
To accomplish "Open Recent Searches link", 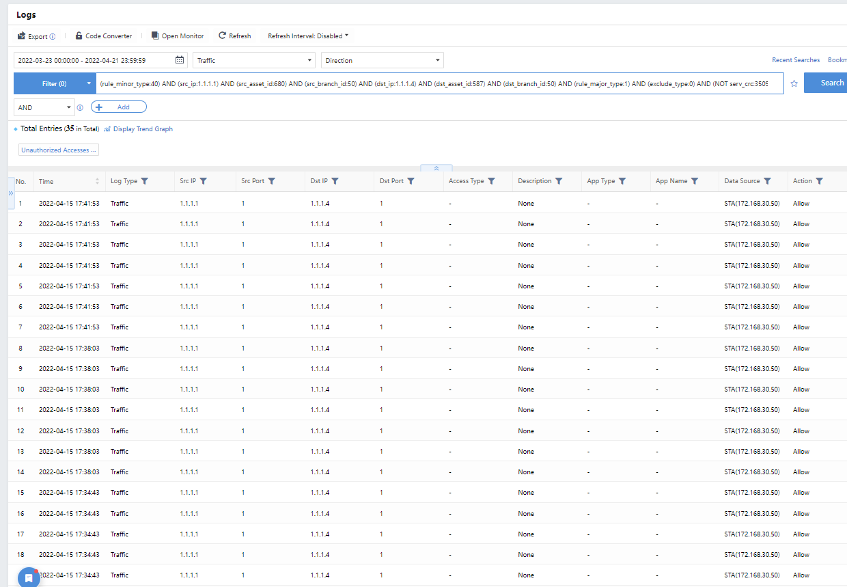I will click(x=795, y=60).
